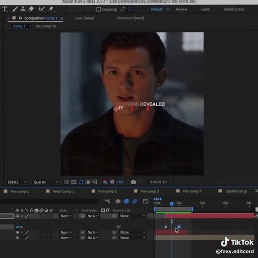Show hidden timeline tabs with double chevron
This screenshot has height=258, width=258.
[x=257, y=191]
